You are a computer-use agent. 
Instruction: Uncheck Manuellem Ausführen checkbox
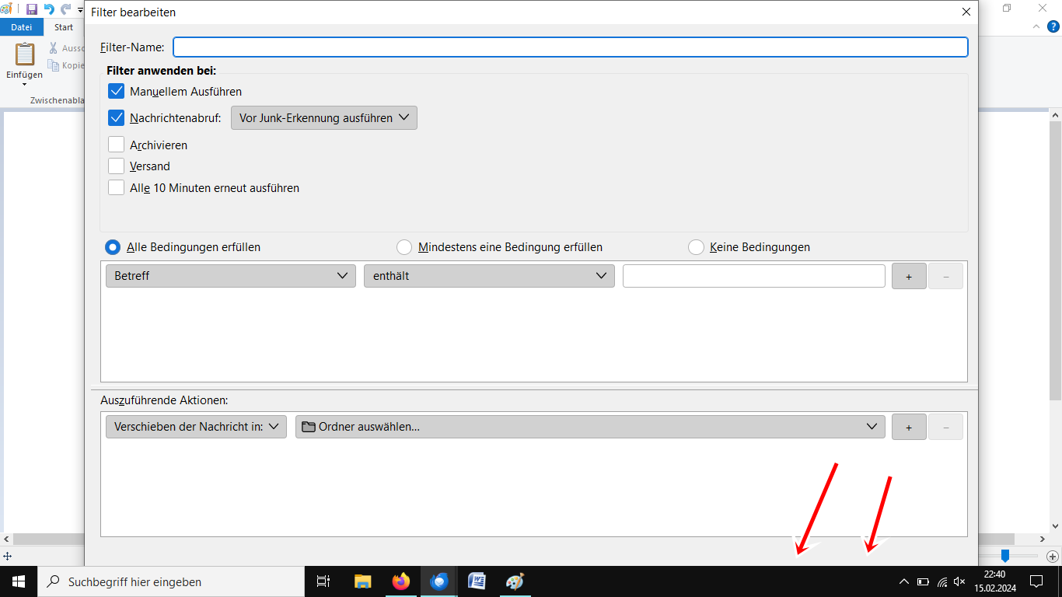(117, 91)
